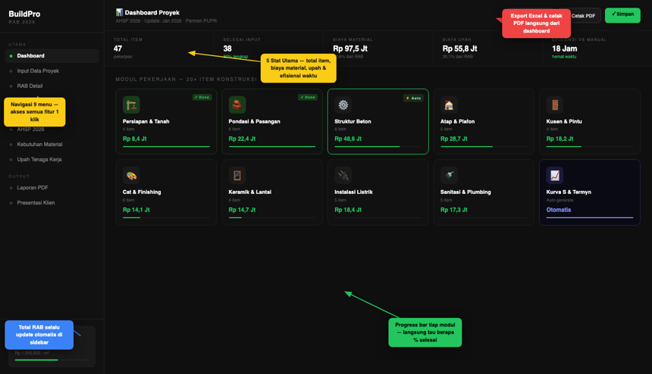Click the house icon on Atap & Plafon card
The width and height of the screenshot is (652, 374).
(449, 105)
